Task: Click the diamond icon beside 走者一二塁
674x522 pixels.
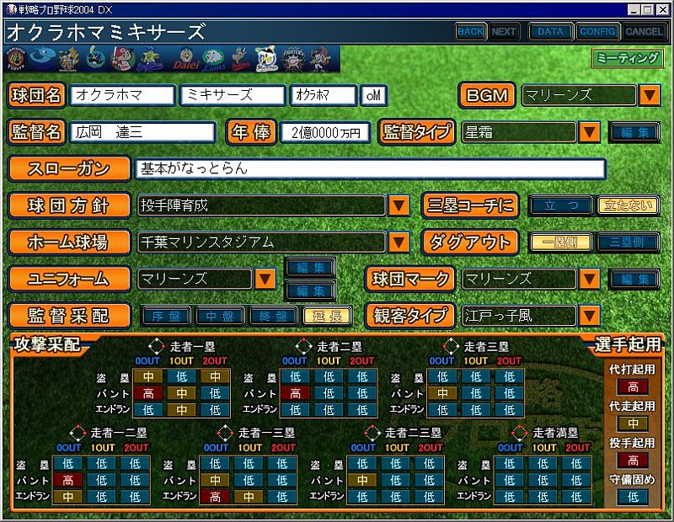Action: click(x=78, y=433)
